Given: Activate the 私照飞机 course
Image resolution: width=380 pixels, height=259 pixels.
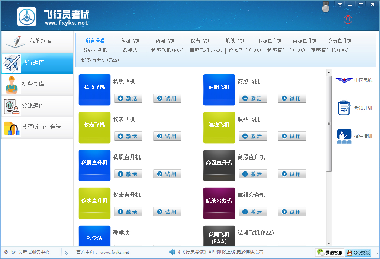Looking at the screenshot, I should (x=128, y=98).
